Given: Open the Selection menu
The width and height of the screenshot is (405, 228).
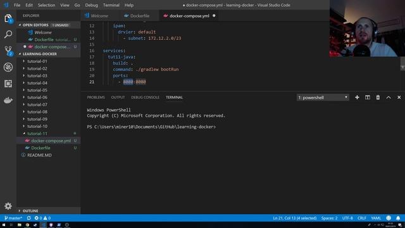Looking at the screenshot, I should [x=46, y=5].
